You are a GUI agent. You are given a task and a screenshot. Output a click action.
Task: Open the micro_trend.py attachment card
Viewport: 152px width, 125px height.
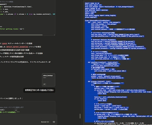pos(49,80)
